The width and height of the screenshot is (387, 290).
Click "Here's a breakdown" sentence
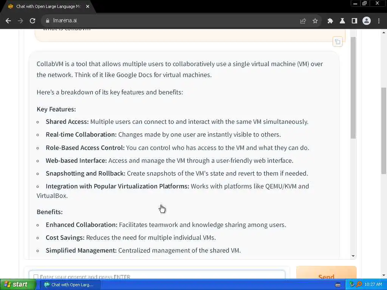(110, 92)
